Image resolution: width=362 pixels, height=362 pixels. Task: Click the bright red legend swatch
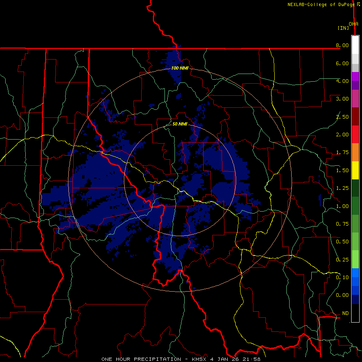click(355, 134)
